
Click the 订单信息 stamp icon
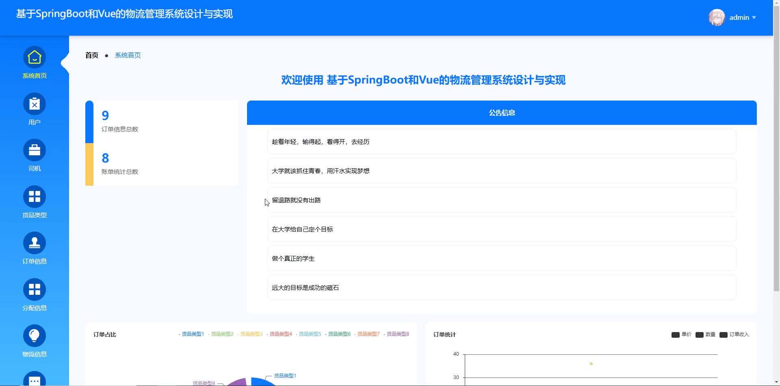pos(35,243)
